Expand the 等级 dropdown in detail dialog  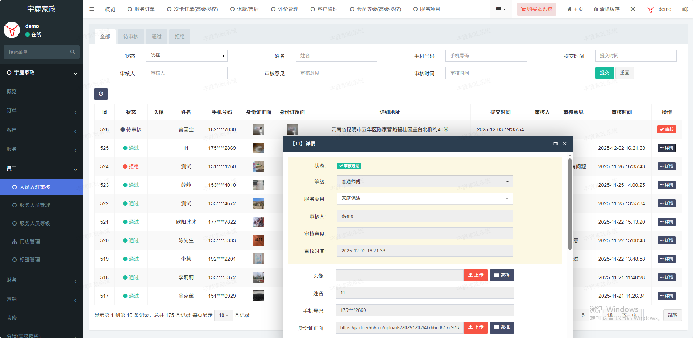[424, 181]
